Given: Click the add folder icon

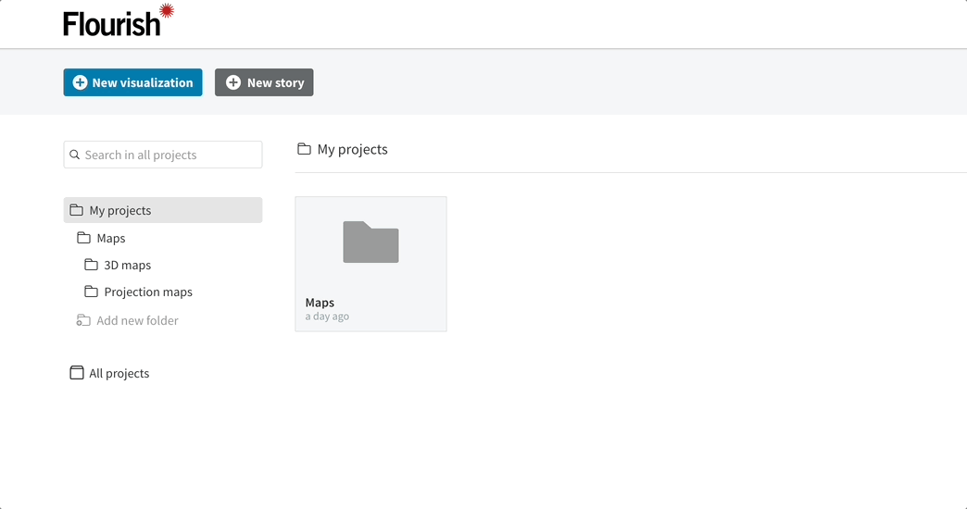Looking at the screenshot, I should coord(83,320).
